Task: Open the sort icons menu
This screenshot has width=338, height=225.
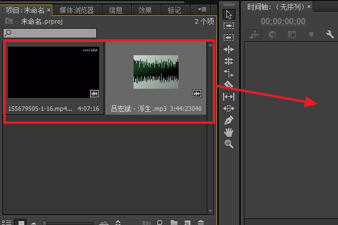Action: pos(118,222)
